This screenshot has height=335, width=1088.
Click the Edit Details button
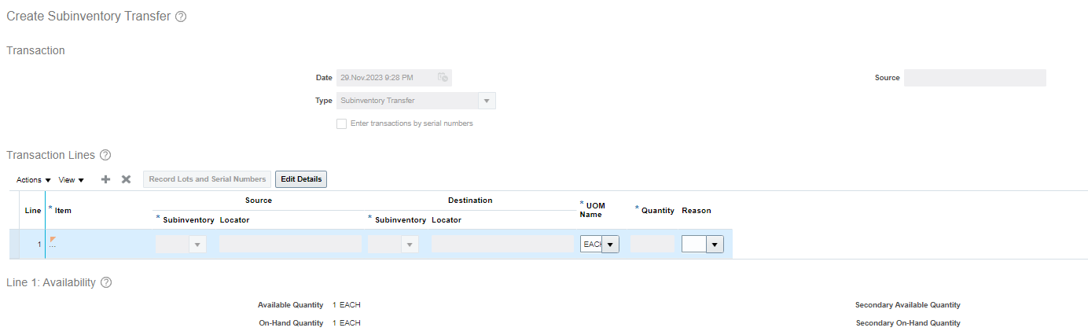click(x=301, y=179)
